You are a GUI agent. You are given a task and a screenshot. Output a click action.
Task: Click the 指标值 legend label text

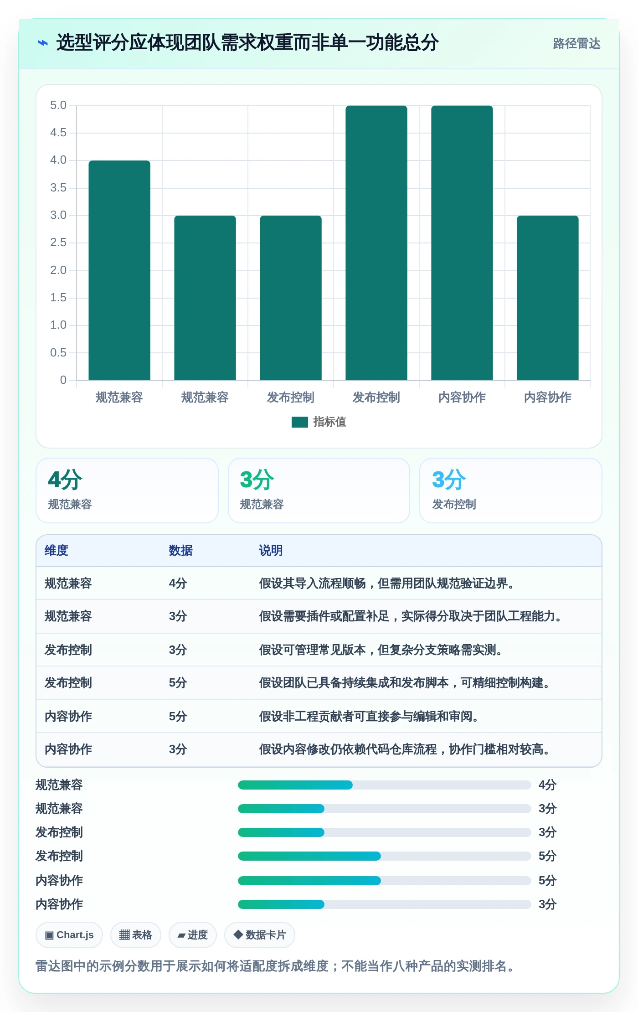(x=330, y=422)
